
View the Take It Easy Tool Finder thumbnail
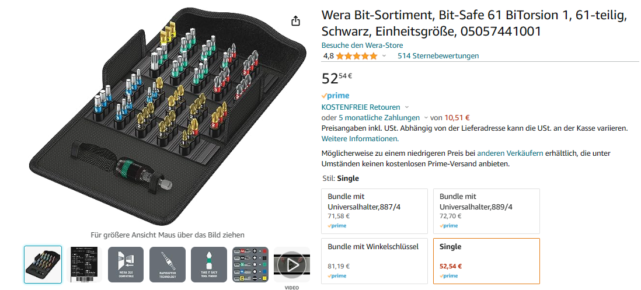pyautogui.click(x=209, y=265)
